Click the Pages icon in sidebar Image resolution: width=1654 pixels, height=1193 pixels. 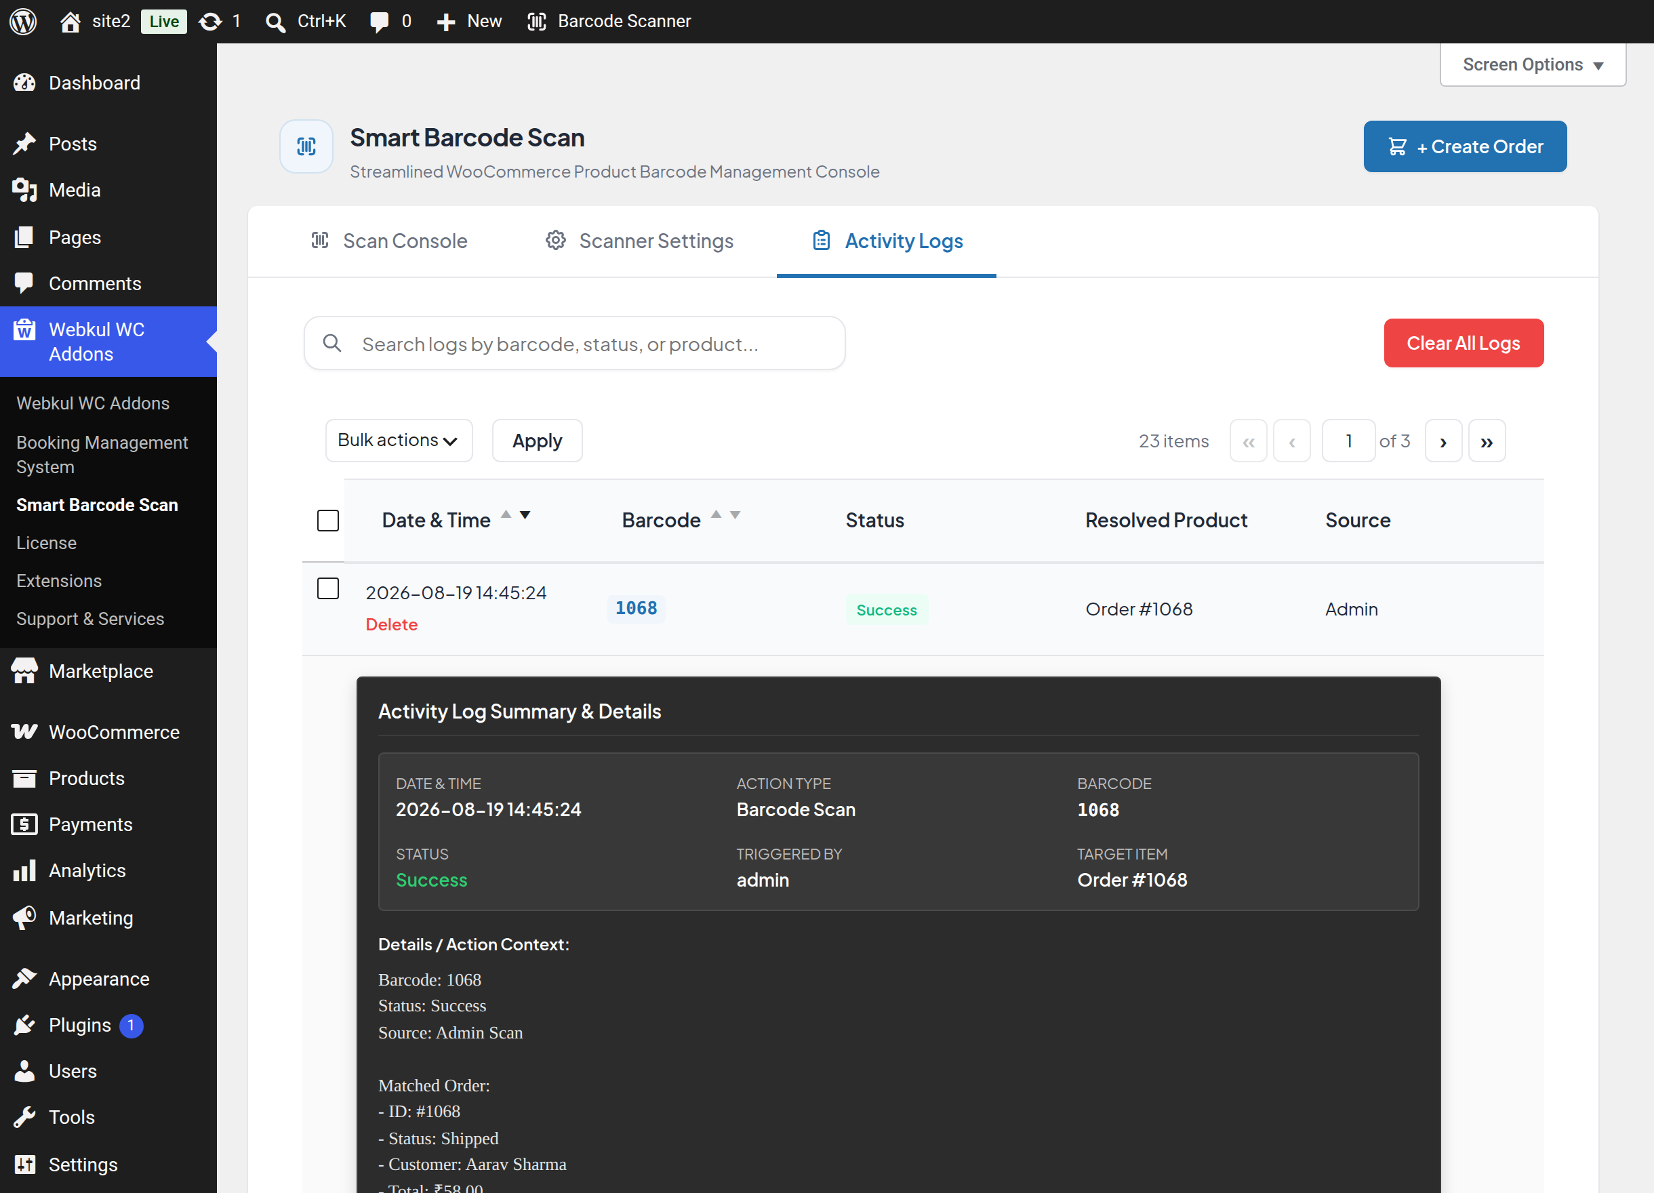[x=24, y=237]
